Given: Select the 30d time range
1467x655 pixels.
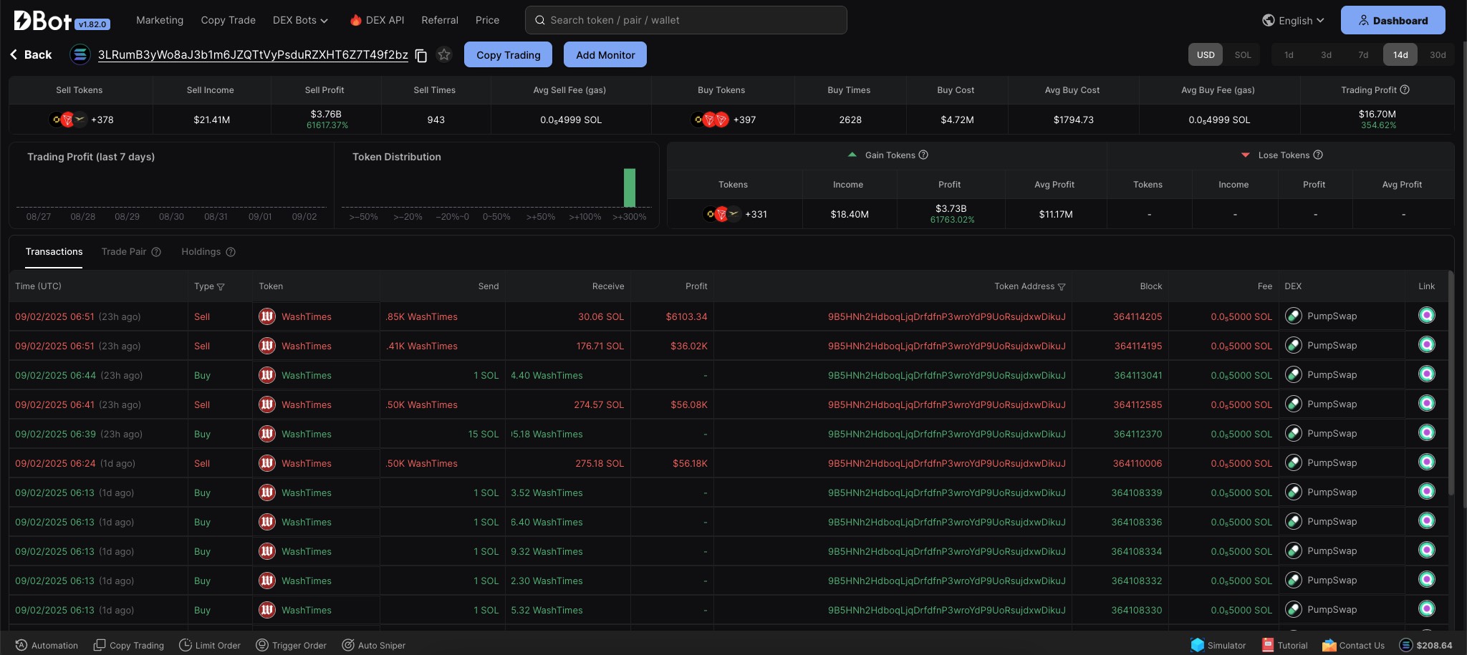Looking at the screenshot, I should 1437,55.
